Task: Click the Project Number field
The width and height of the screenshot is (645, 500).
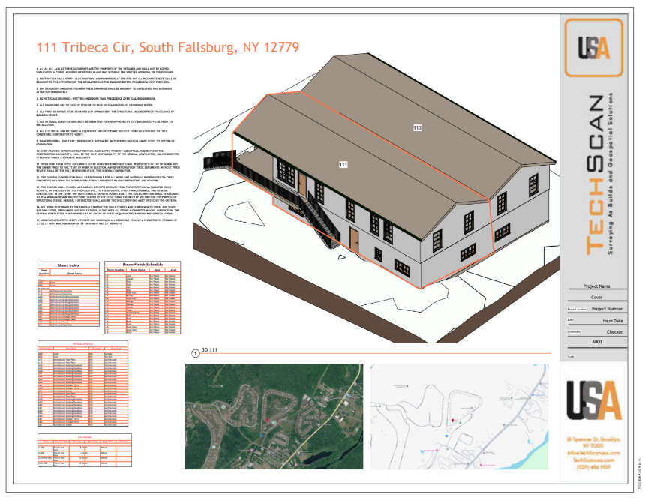Action: click(607, 309)
